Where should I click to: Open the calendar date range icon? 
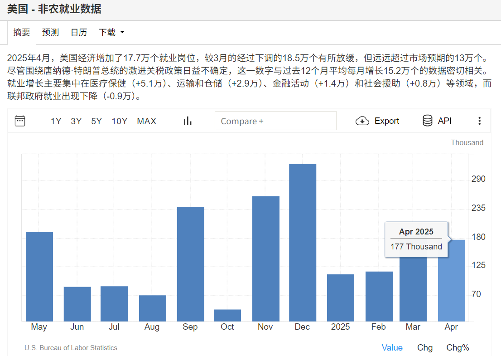(20, 121)
